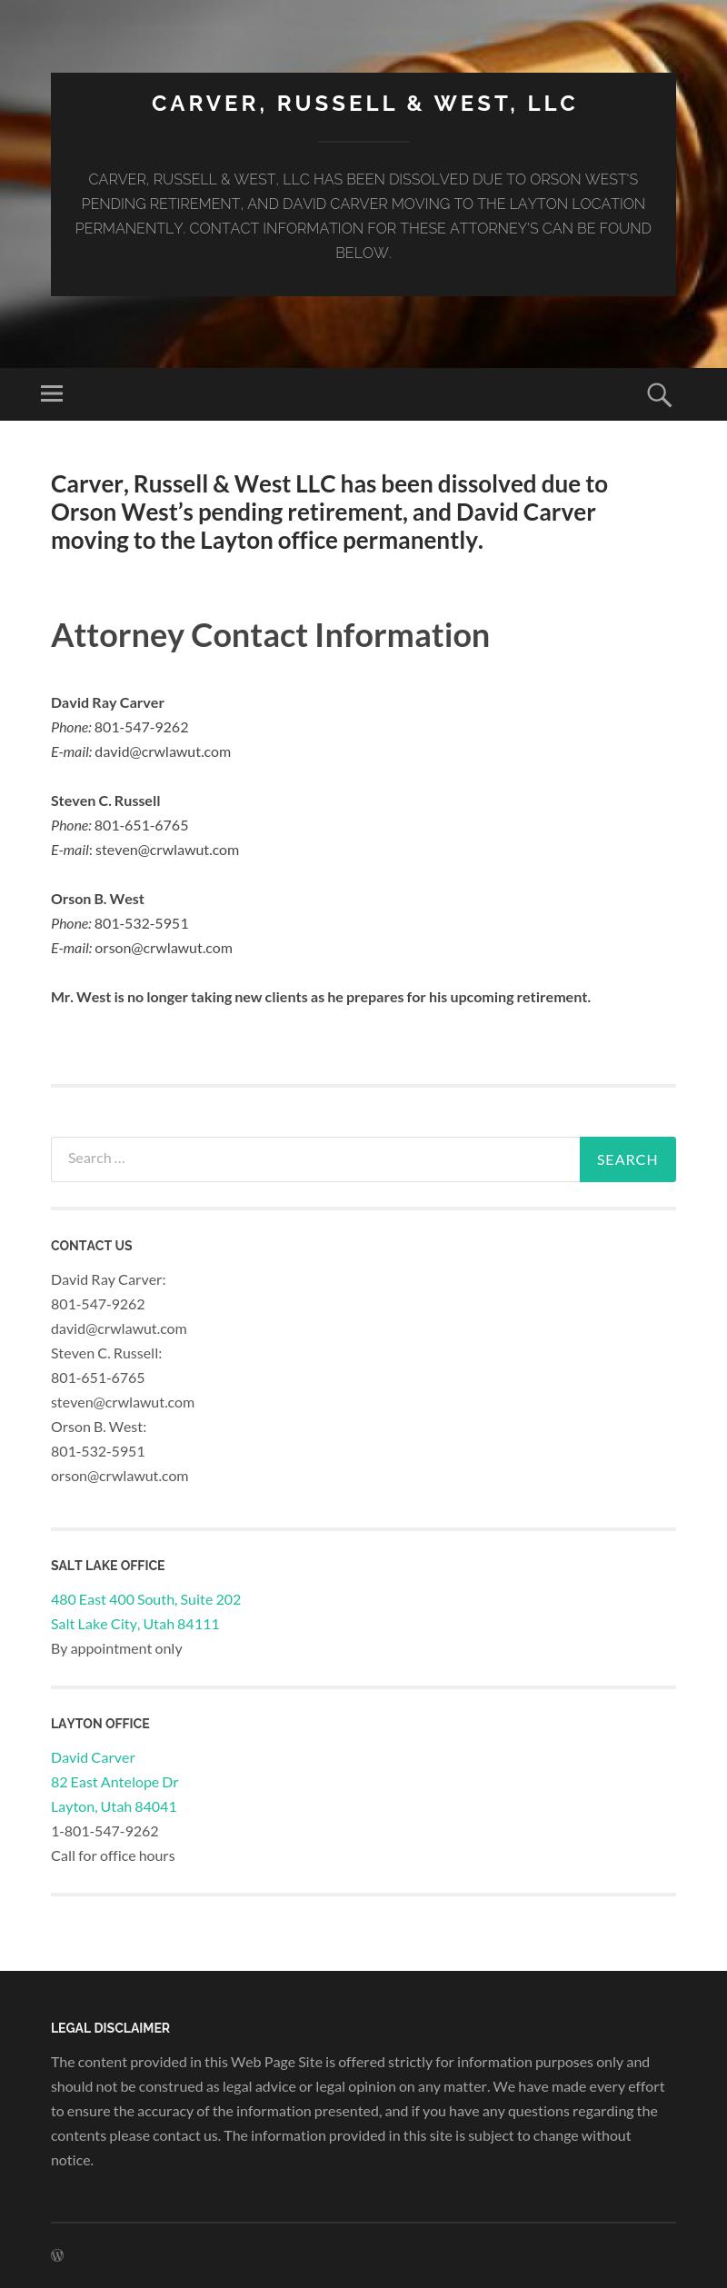Viewport: 727px width, 2288px height.
Task: Click the Attorney Contact Information heading
Action: 270,634
